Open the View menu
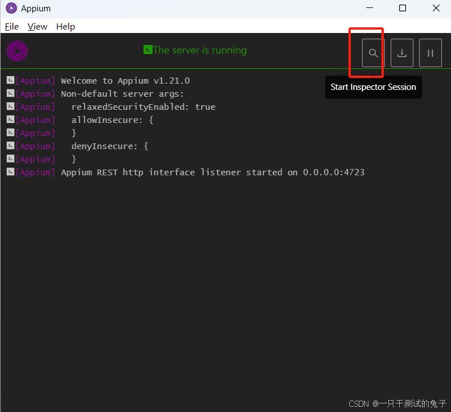Viewport: 451px width, 412px height. 38,26
